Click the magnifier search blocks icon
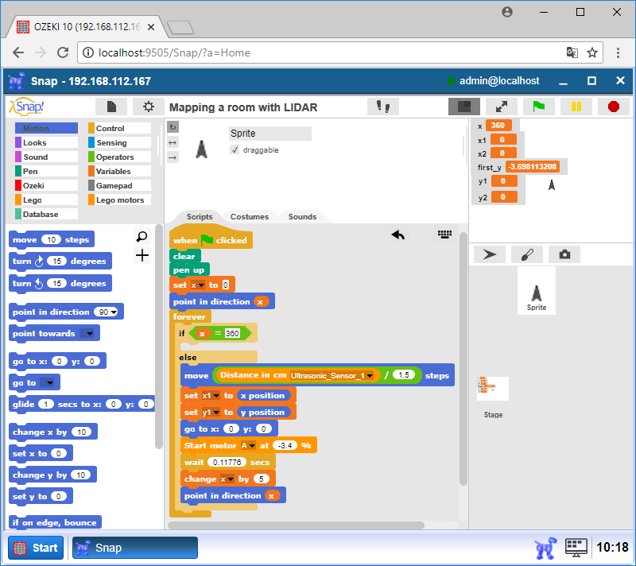Viewport: 636px width, 566px height. [x=142, y=237]
